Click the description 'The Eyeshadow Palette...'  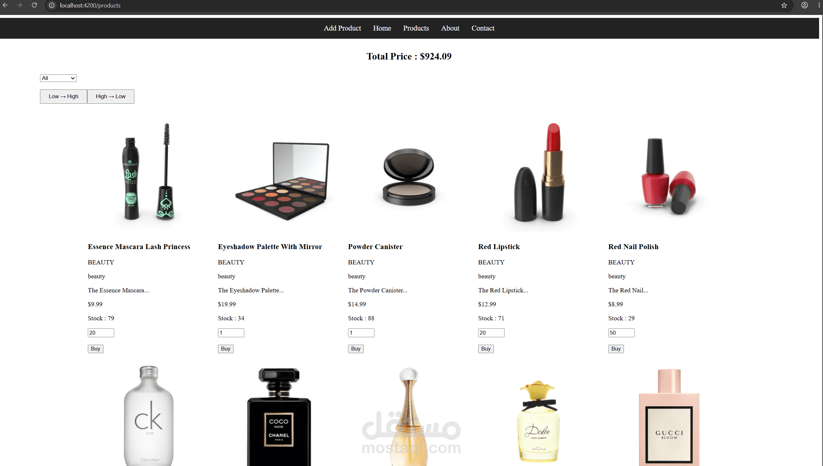point(251,290)
